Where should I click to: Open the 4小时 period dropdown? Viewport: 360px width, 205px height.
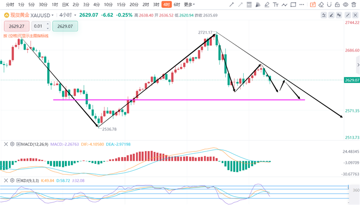(68, 15)
